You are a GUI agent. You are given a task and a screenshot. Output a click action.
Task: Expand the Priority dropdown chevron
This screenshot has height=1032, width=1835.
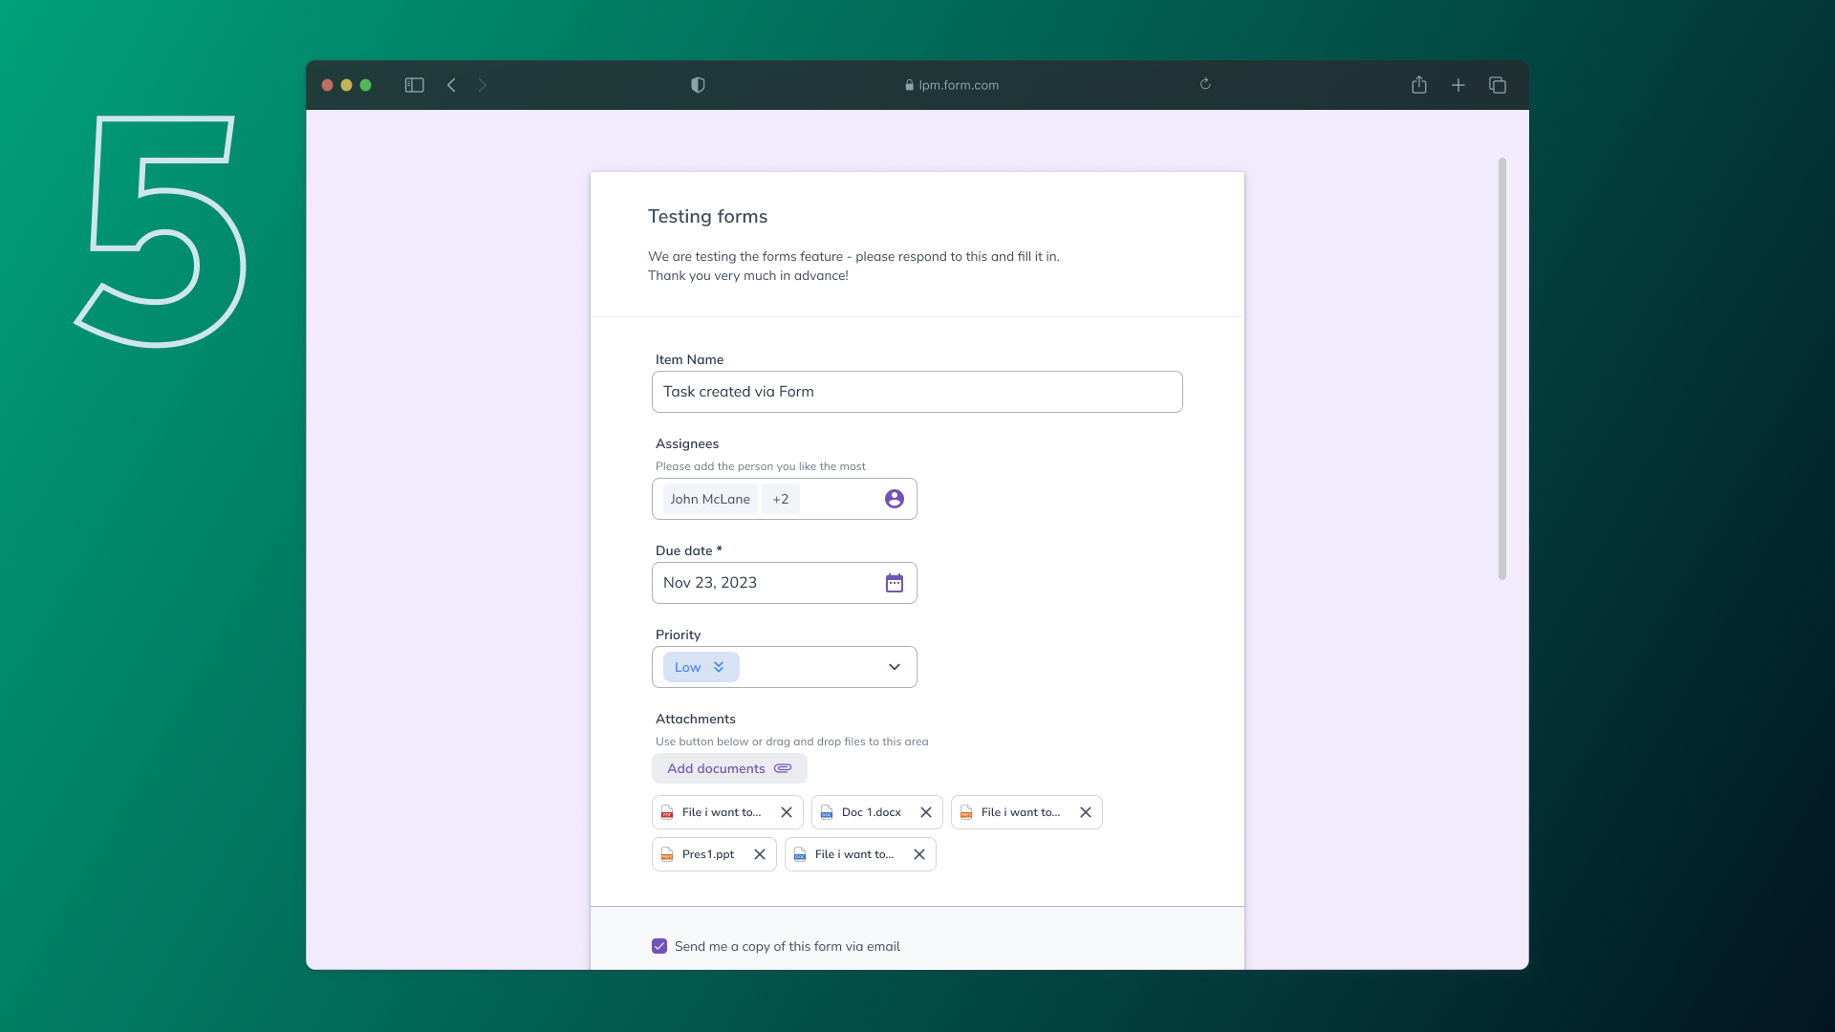895,667
